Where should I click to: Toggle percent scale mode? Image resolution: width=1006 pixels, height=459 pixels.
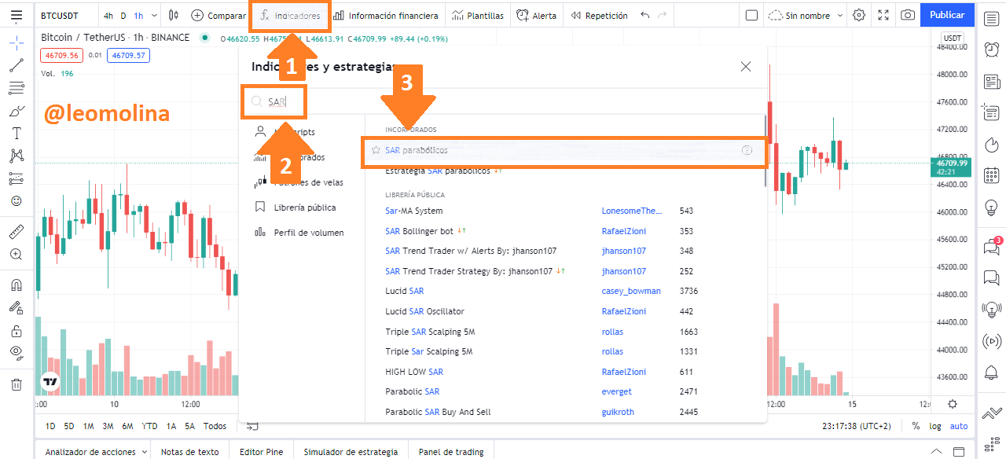916,426
